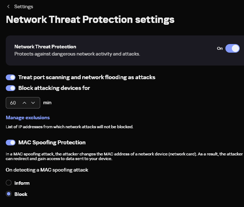244x207 pixels.
Task: Go back via the Settings breadcrumb text
Action: [24, 6]
